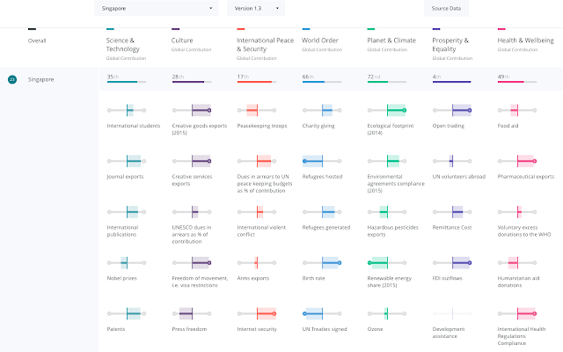The width and height of the screenshot is (563, 352).
Task: Click the greyed Development assistance chart
Action: (452, 313)
